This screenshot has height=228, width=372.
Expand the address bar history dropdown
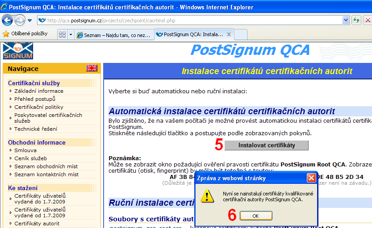346,21
